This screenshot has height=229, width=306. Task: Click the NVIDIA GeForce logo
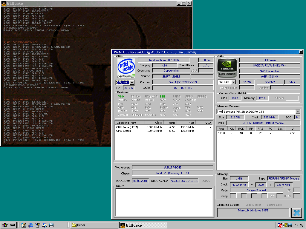[227, 68]
